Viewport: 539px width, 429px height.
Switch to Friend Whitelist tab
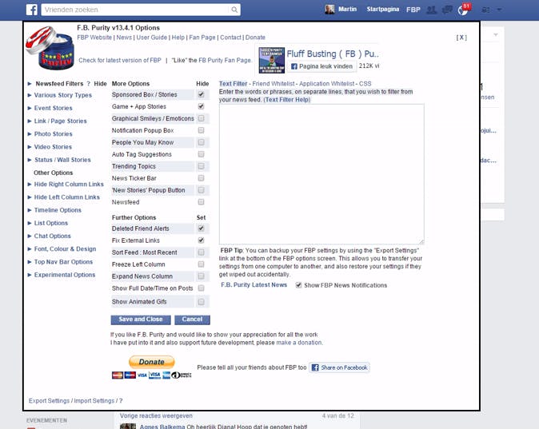click(273, 83)
